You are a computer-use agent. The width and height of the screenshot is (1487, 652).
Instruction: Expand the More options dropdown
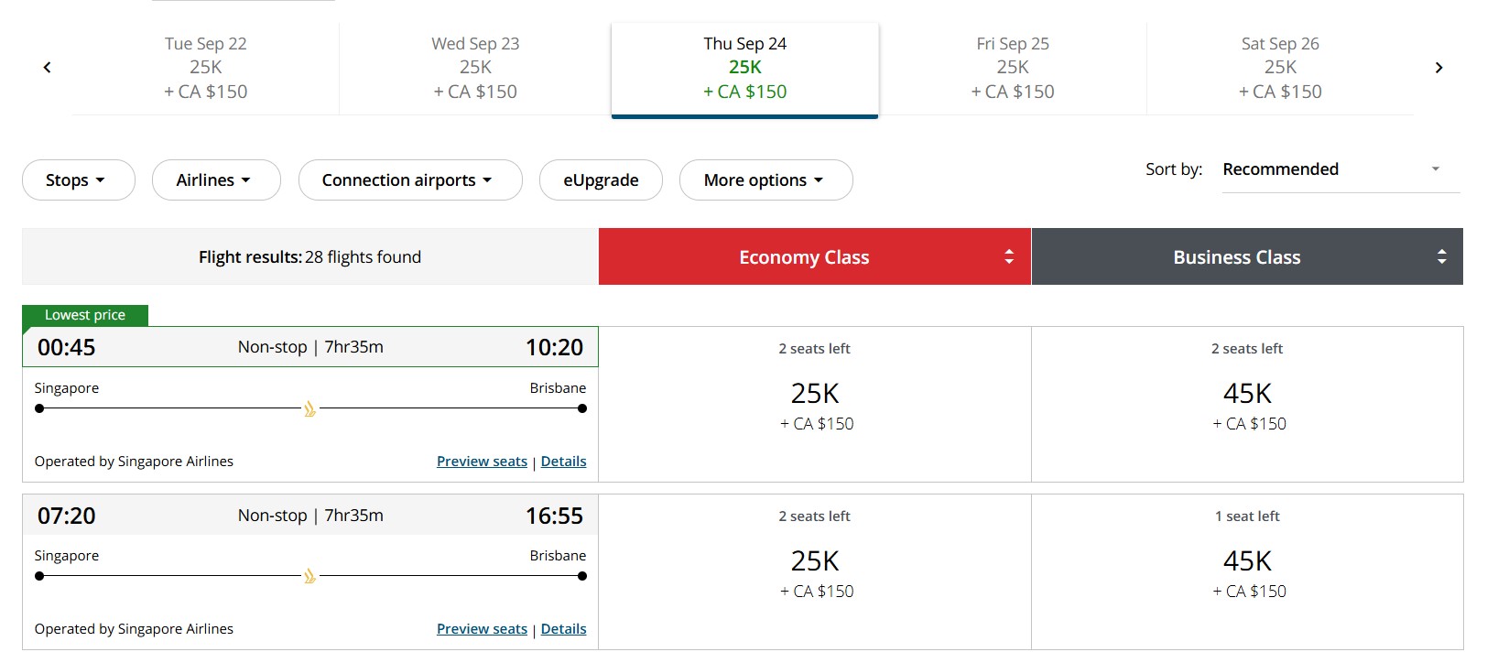(765, 180)
